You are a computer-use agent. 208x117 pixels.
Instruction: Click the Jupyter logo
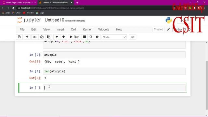coord(29,20)
